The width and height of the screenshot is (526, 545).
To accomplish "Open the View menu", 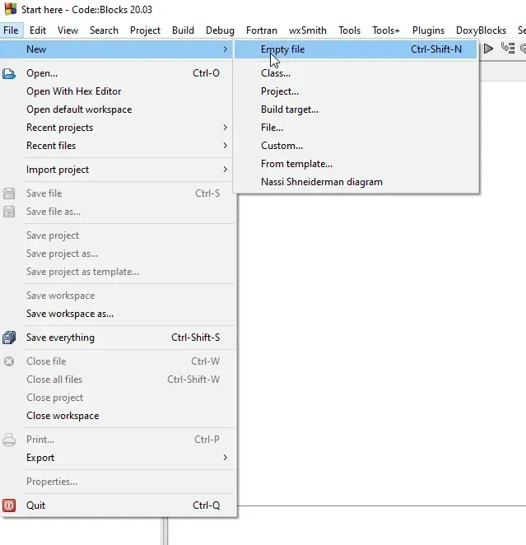I will coord(67,30).
